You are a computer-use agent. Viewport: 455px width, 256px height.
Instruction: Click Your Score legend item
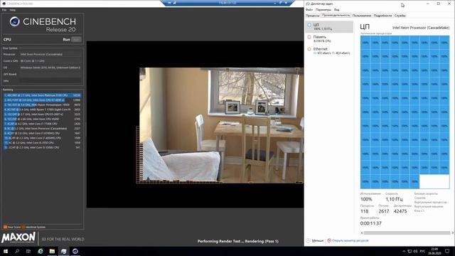pos(12,227)
